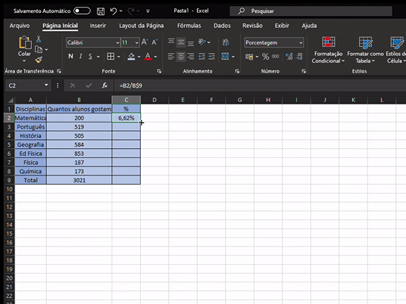Screen dimensions: 406x304
Task: Open the Arquivo tab
Action: coord(20,26)
